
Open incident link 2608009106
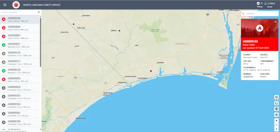(14, 104)
